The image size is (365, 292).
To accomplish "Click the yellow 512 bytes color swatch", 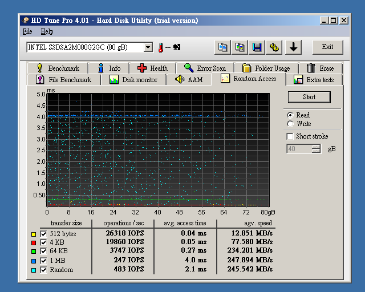I will click(34, 234).
